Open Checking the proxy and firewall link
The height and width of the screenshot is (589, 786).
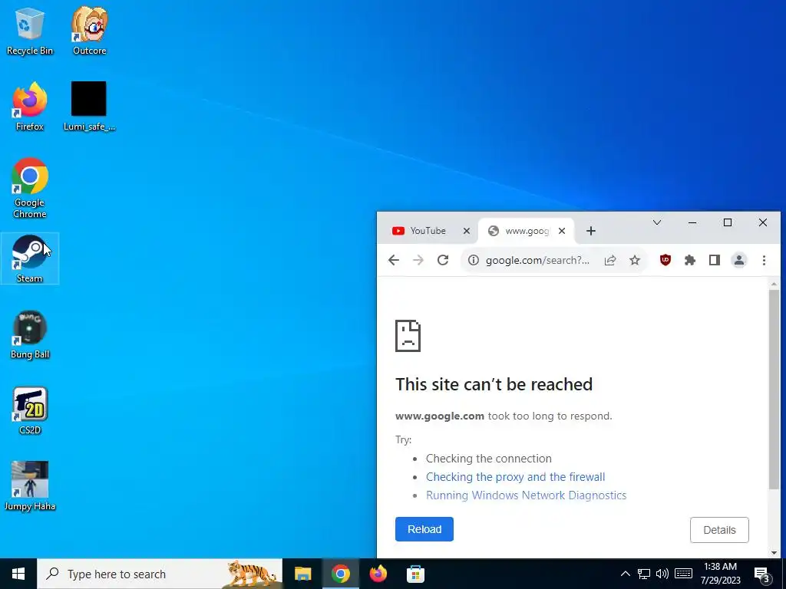515,477
